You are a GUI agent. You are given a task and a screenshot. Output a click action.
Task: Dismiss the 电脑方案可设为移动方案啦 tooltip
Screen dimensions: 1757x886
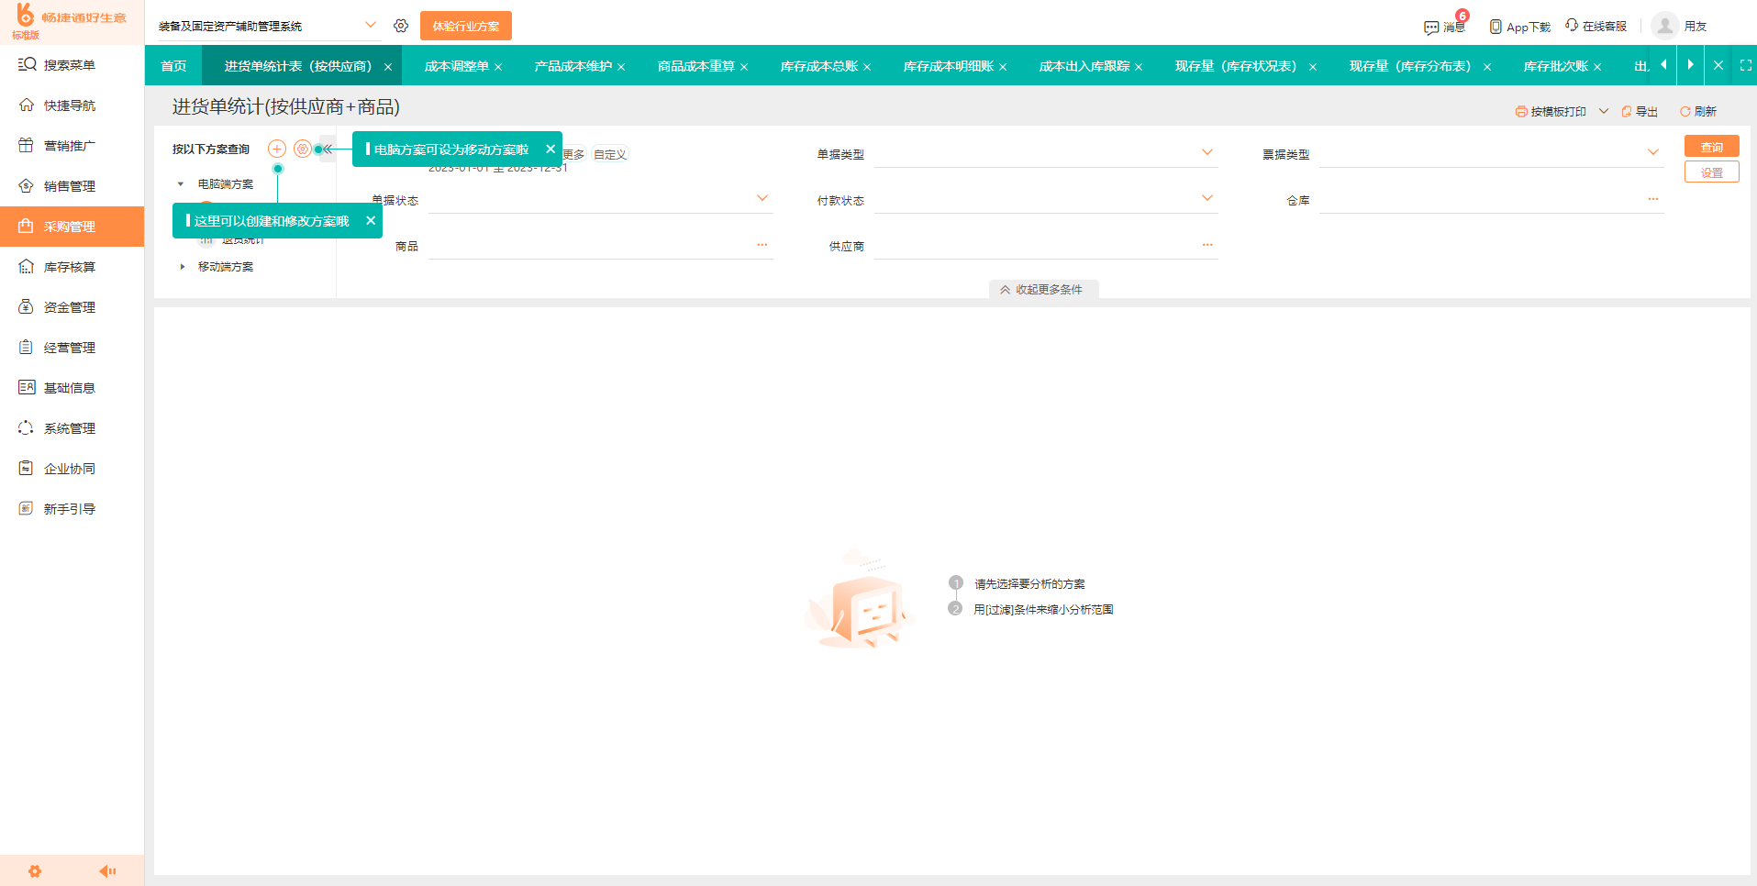click(550, 148)
